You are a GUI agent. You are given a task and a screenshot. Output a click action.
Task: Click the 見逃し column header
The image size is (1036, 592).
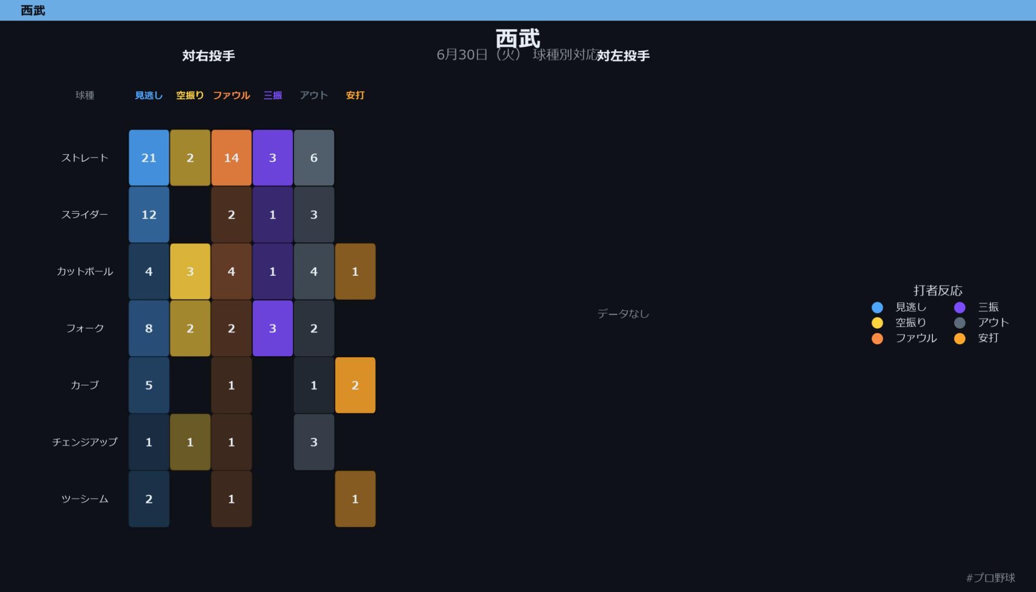click(148, 96)
